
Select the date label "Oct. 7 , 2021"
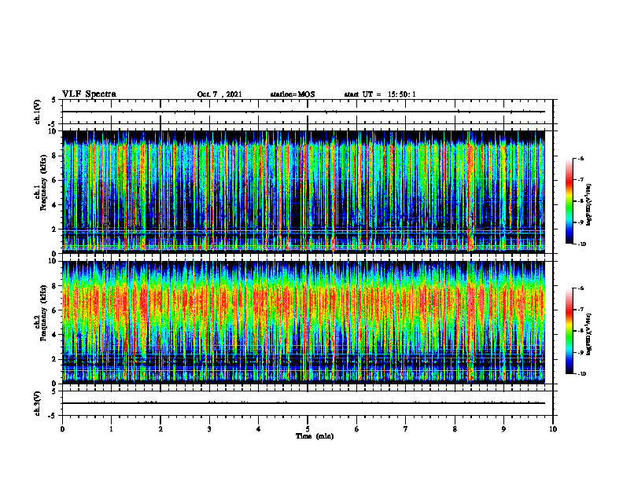[x=219, y=94]
